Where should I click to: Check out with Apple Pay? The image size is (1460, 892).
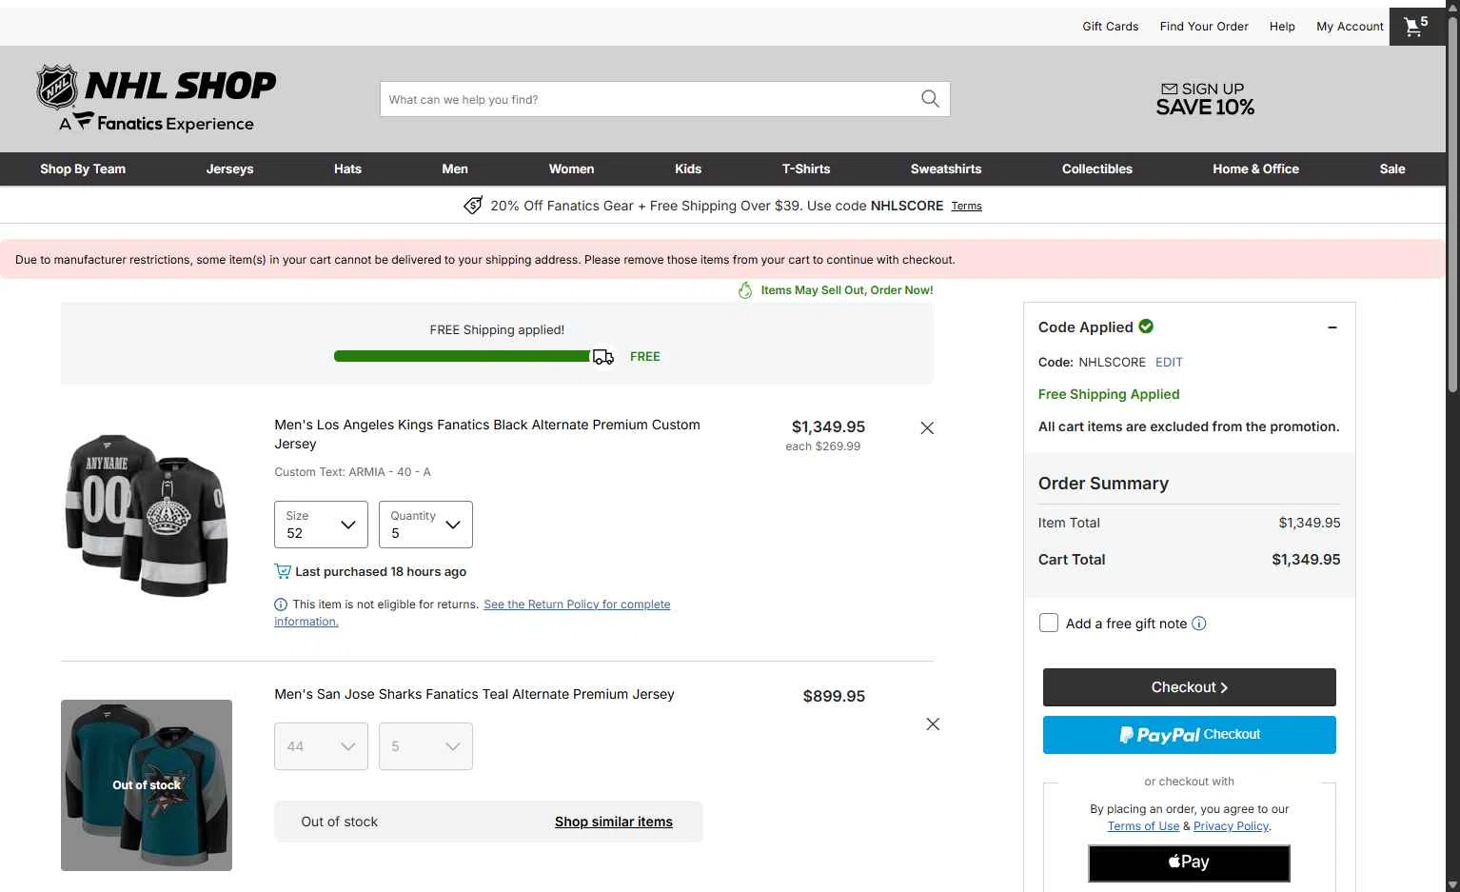(x=1190, y=862)
